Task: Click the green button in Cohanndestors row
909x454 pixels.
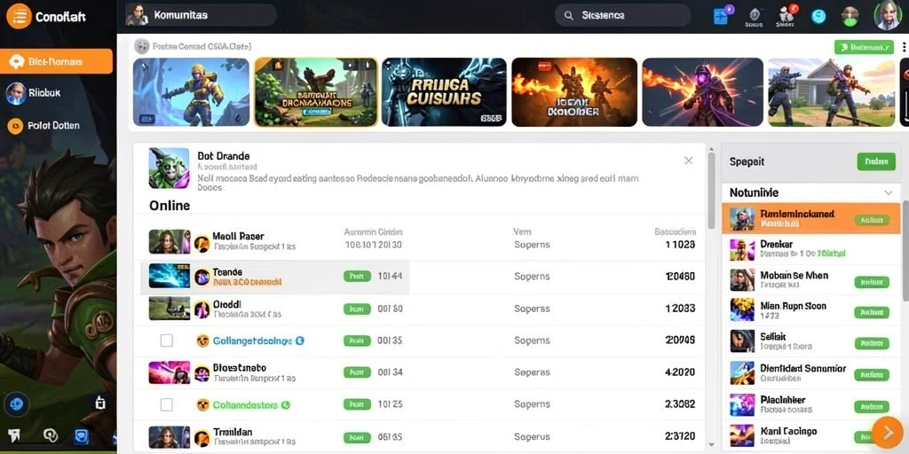Action: click(x=357, y=404)
